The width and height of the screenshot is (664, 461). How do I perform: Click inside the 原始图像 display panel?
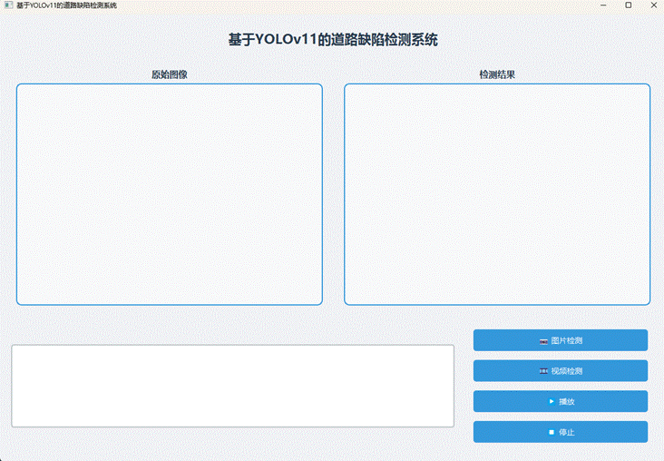[x=170, y=194]
